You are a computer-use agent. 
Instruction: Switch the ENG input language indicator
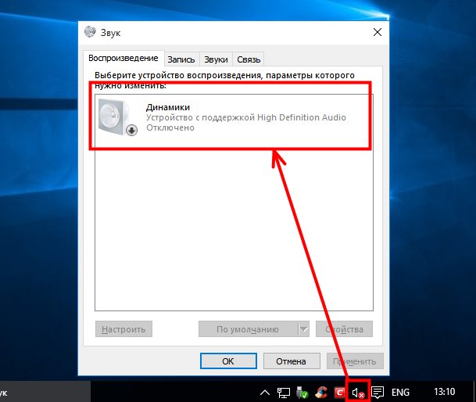pos(400,391)
